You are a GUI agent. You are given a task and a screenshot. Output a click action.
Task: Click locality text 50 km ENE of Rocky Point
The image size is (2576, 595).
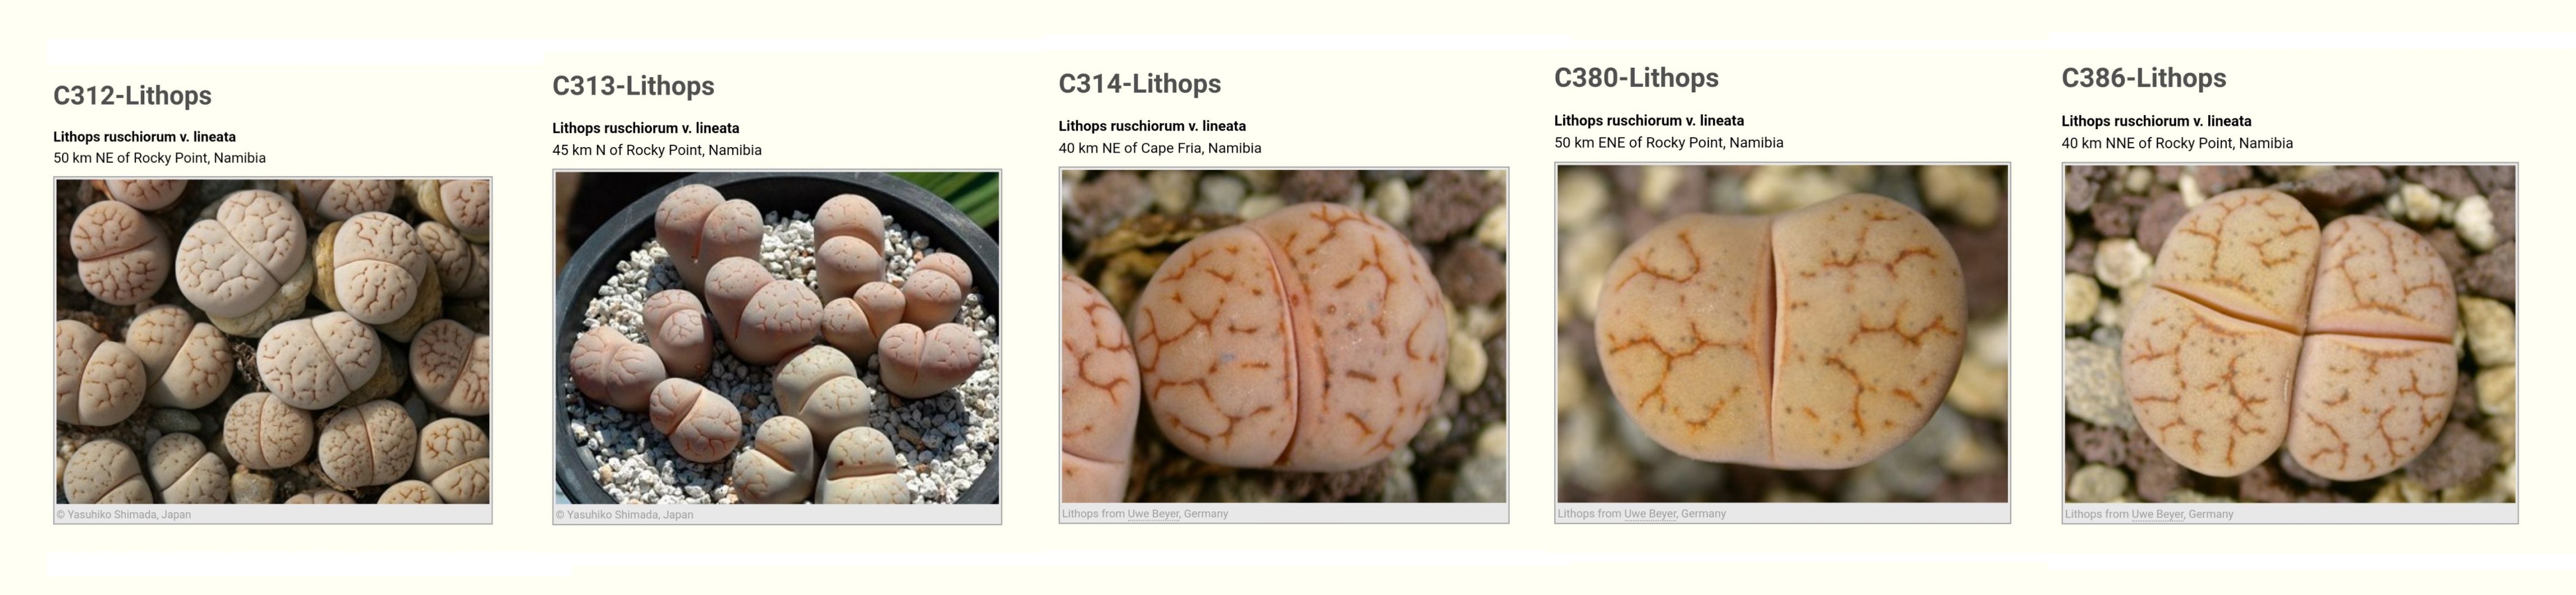point(1669,143)
